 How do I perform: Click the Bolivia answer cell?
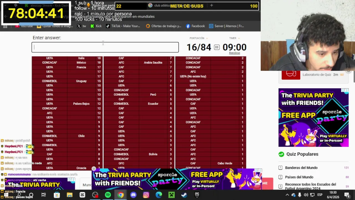click(153, 154)
